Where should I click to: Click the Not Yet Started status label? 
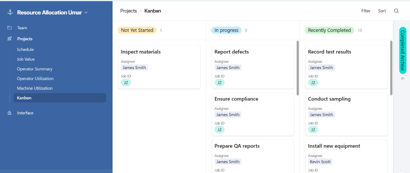point(137,30)
